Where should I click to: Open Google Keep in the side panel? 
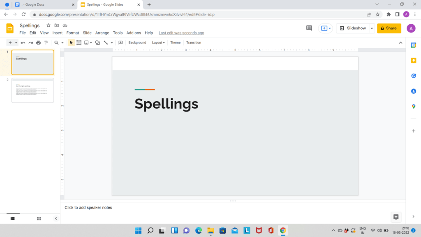pyautogui.click(x=414, y=60)
